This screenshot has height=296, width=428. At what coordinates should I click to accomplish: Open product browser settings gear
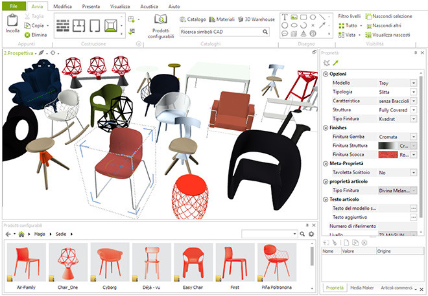click(x=311, y=234)
